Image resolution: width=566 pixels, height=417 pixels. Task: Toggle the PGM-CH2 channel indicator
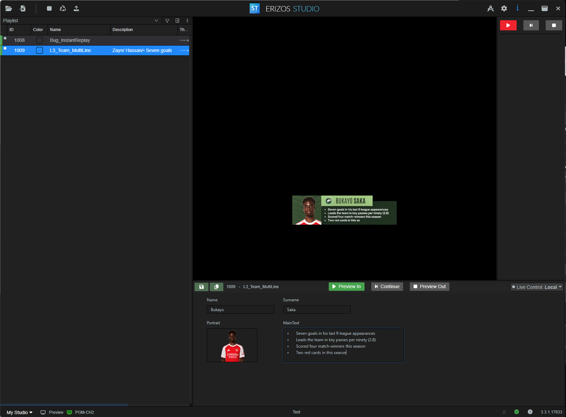[x=80, y=412]
